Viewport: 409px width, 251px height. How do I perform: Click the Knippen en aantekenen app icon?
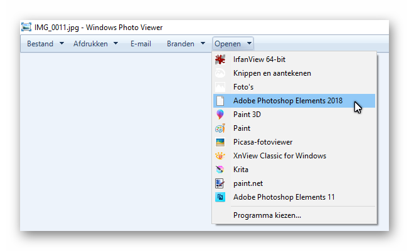220,73
